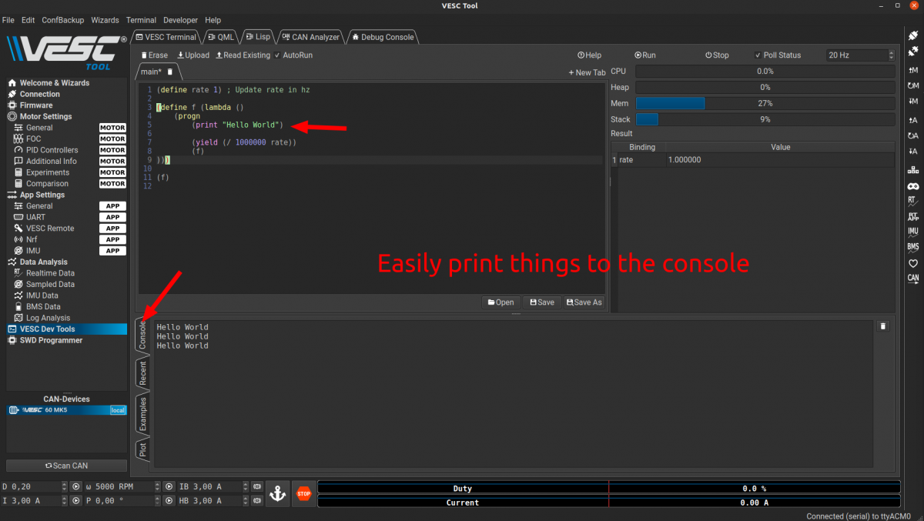
Task: Step the D 0,20 duty cycle spinbox
Action: [64, 486]
